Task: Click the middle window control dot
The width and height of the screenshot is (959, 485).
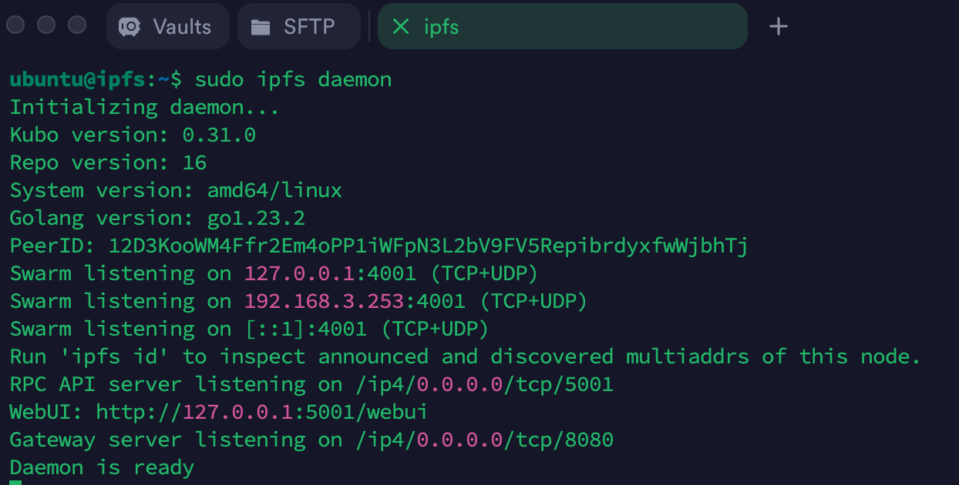Action: click(x=46, y=25)
